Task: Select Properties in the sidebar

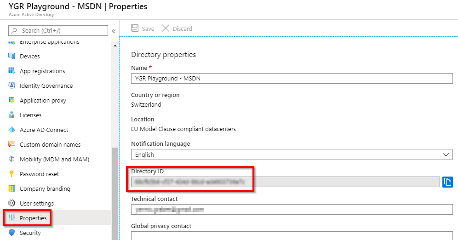Action: coord(33,218)
